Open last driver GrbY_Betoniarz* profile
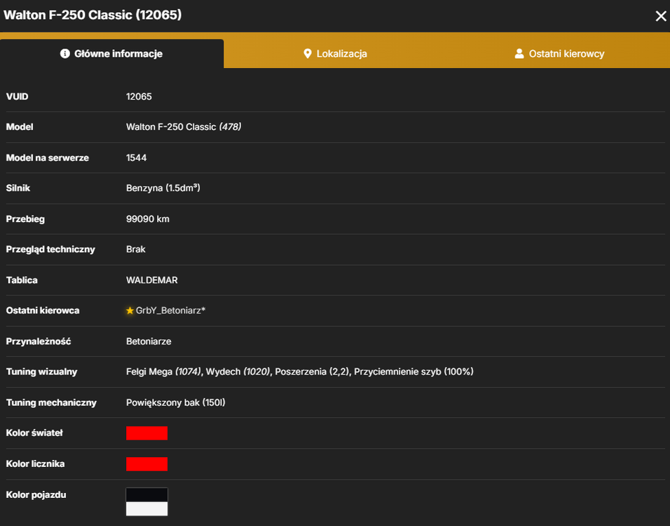Image resolution: width=670 pixels, height=526 pixels. (170, 311)
